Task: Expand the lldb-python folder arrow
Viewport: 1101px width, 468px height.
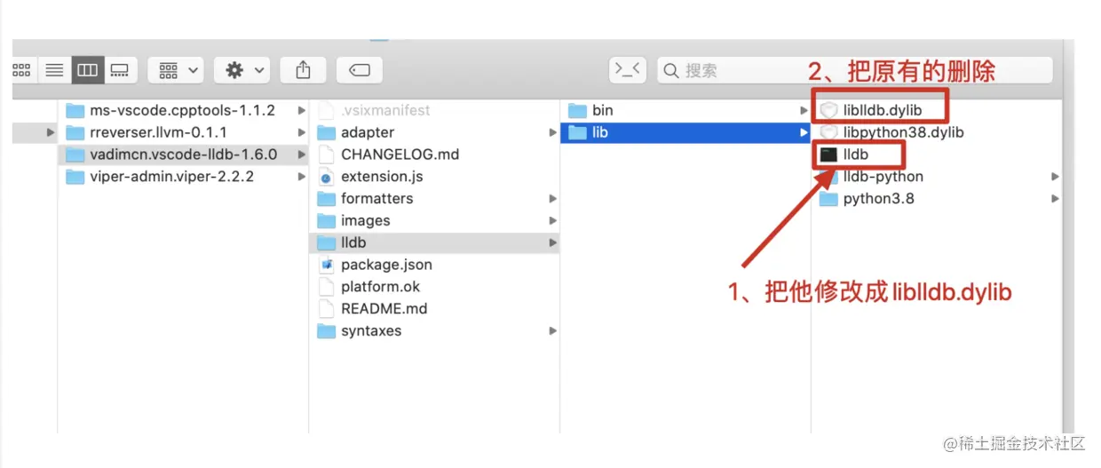Action: click(1055, 177)
